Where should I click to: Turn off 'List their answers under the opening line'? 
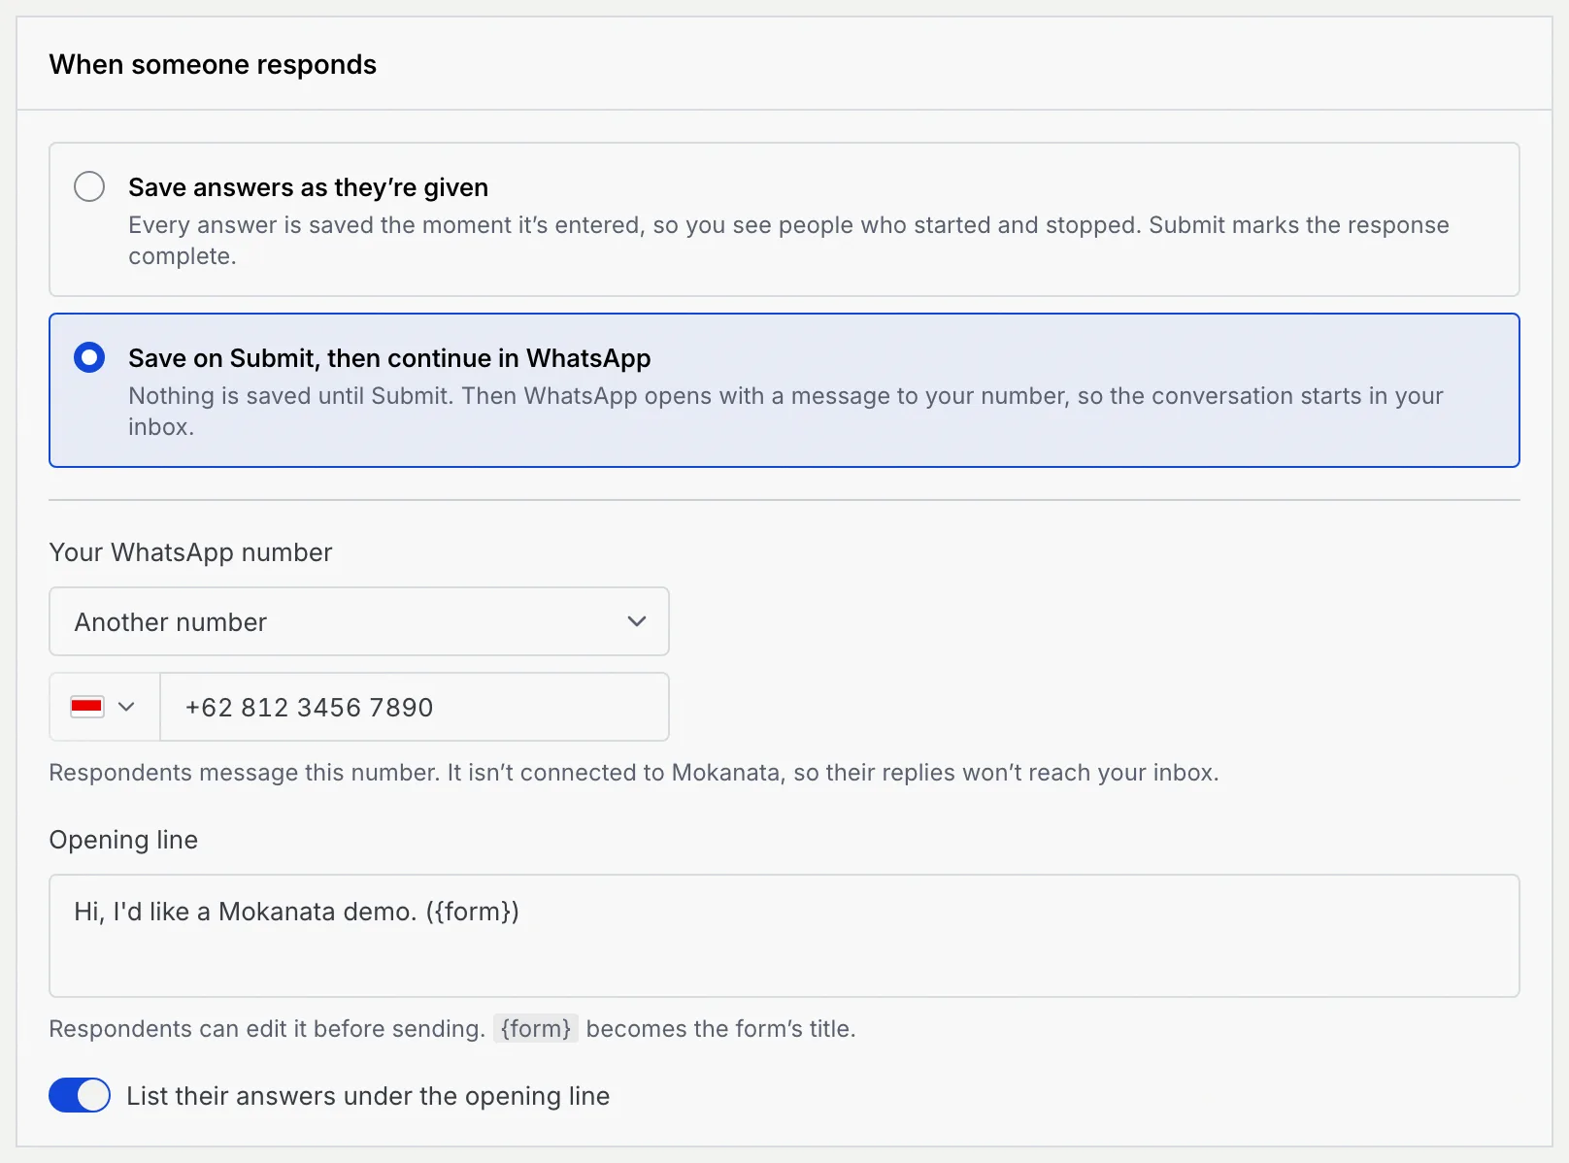coord(80,1096)
